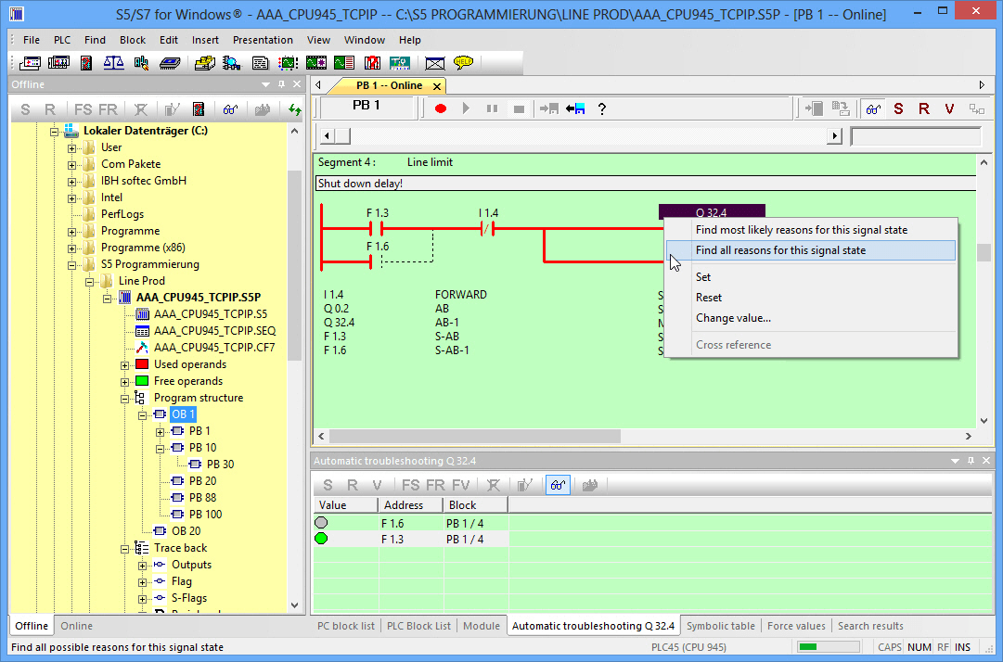The image size is (1003, 662).
Task: Click the segment horizontal slider left arrow
Action: pyautogui.click(x=327, y=135)
